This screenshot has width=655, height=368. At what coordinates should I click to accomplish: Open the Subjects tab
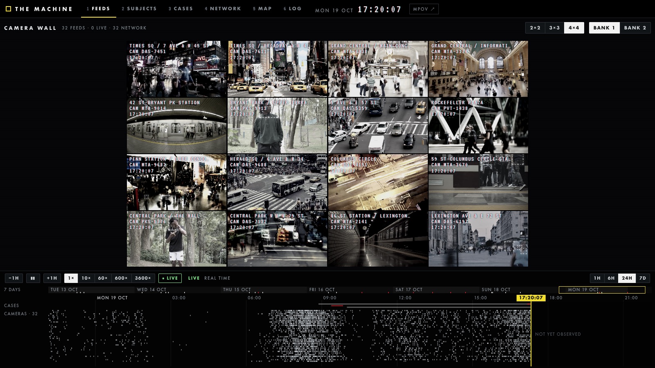coord(139,9)
